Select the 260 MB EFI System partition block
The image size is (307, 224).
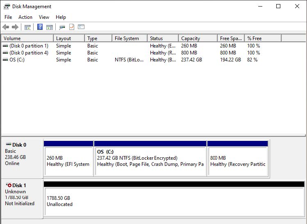tap(68, 161)
